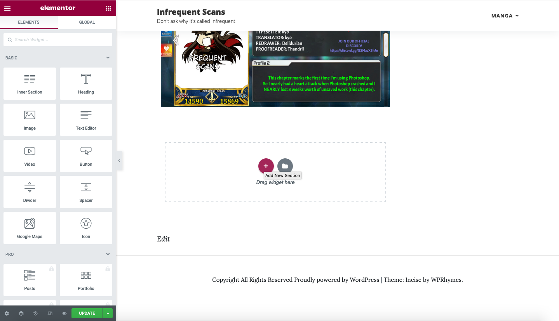Click the manga credits image
559x321 pixels.
pos(275,69)
